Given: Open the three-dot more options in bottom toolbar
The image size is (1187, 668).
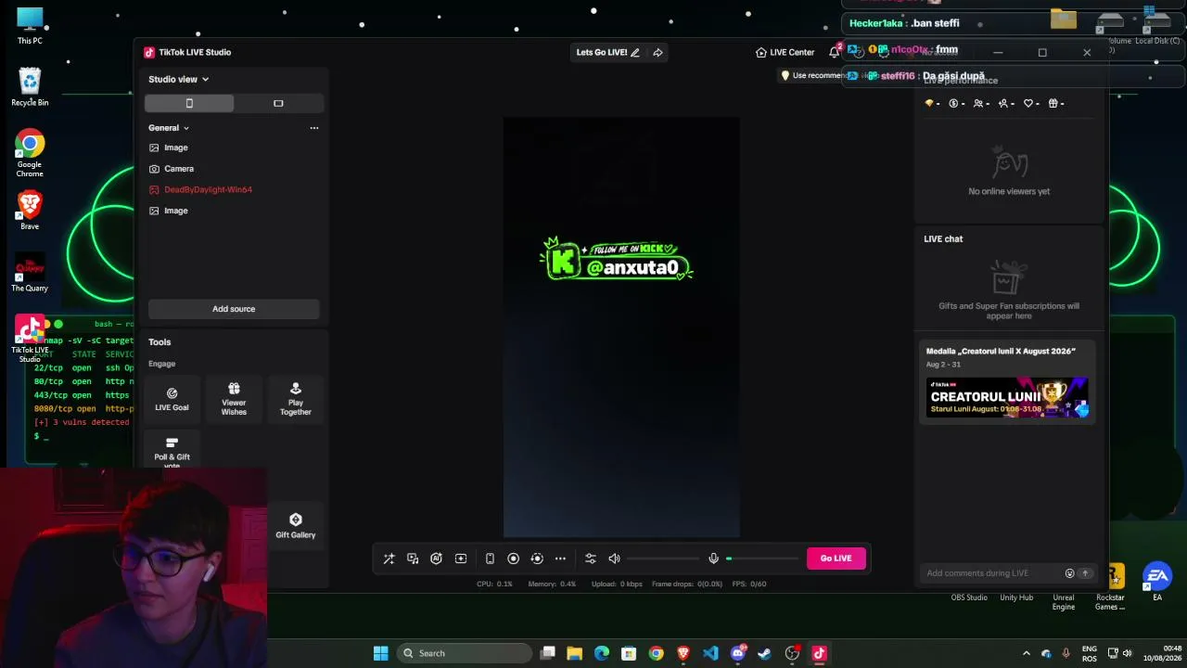Looking at the screenshot, I should point(560,559).
